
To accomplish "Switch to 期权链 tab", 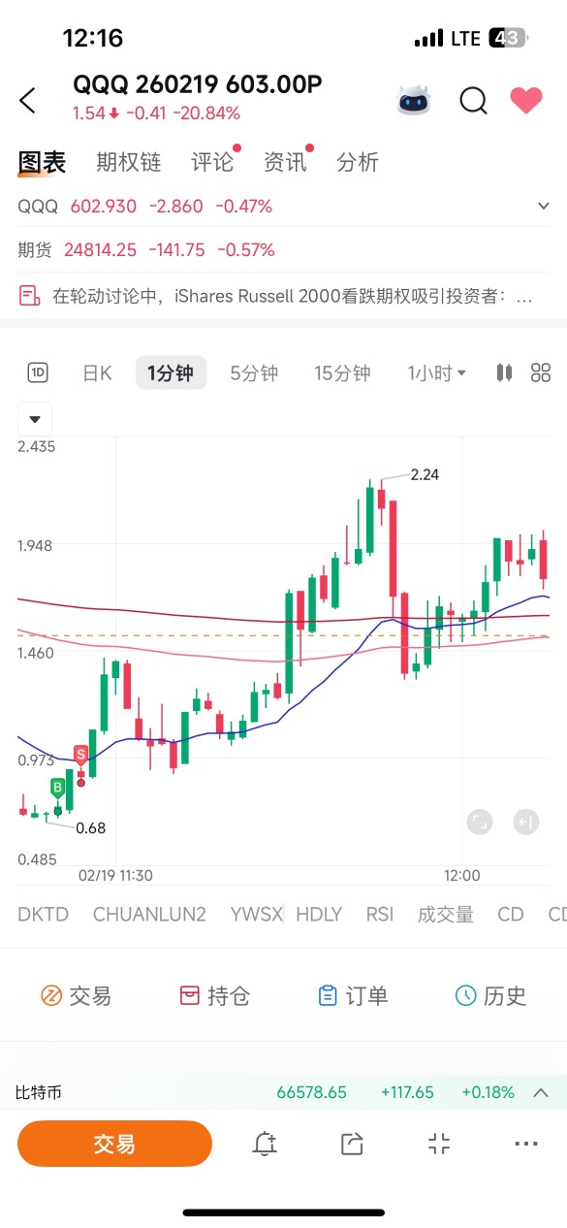I will (x=129, y=162).
